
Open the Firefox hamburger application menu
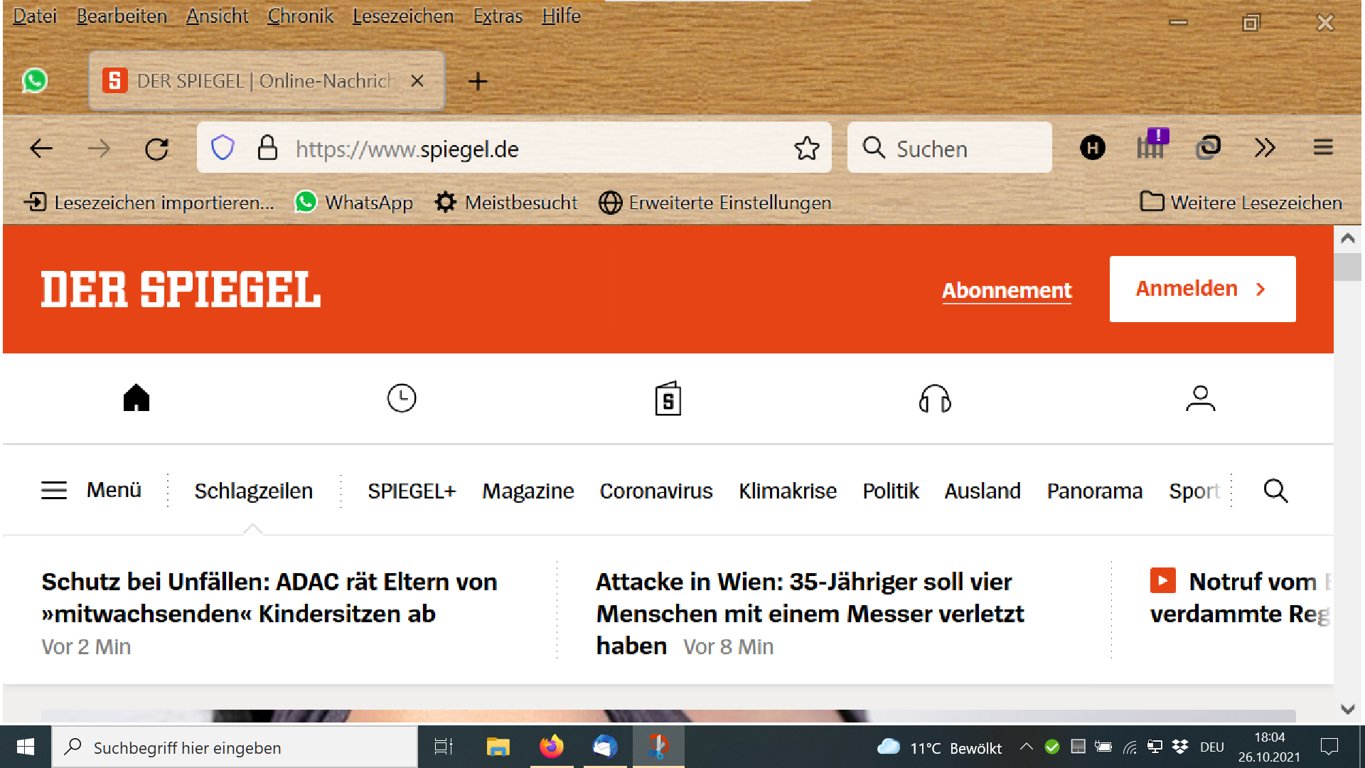point(1322,148)
